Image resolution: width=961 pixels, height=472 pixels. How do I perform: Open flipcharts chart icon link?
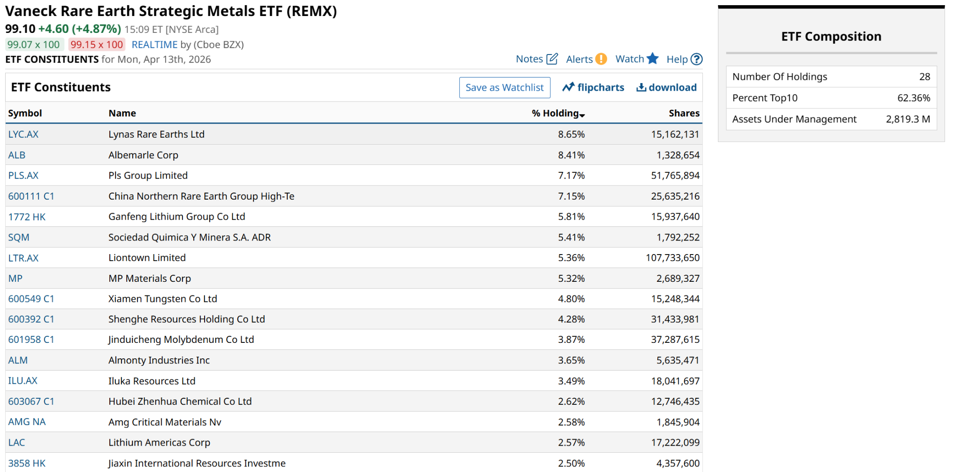click(x=568, y=87)
